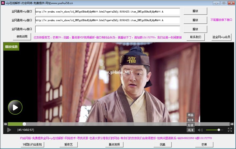
Task: Maximize the window
Action: pyautogui.click(x=224, y=3)
